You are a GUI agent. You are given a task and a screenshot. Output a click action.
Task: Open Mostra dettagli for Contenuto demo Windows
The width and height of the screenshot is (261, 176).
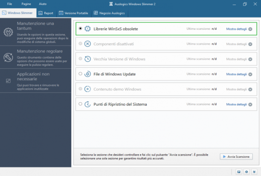(x=236, y=89)
